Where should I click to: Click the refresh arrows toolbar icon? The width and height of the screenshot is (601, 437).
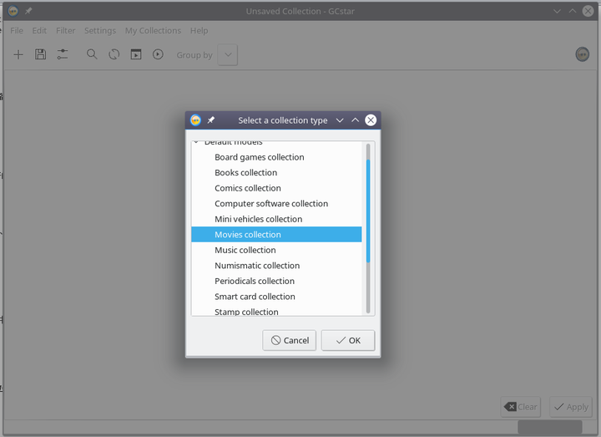[114, 54]
